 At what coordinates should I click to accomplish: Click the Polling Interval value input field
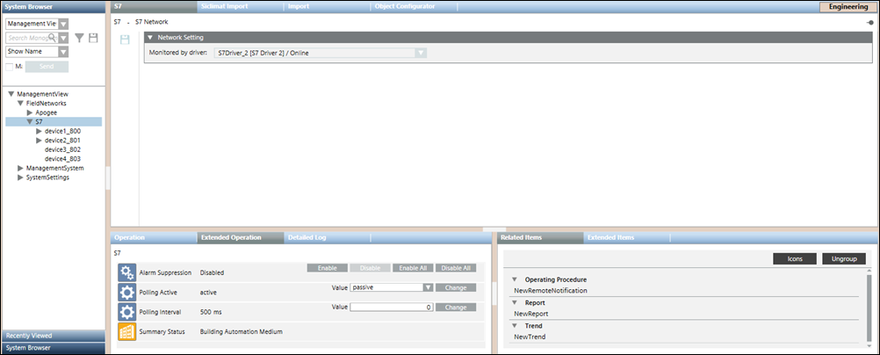coord(391,308)
